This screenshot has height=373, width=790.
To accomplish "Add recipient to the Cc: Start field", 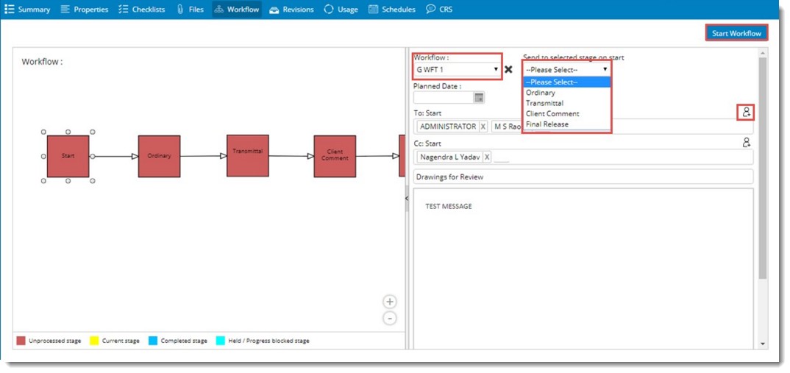I will pos(747,143).
